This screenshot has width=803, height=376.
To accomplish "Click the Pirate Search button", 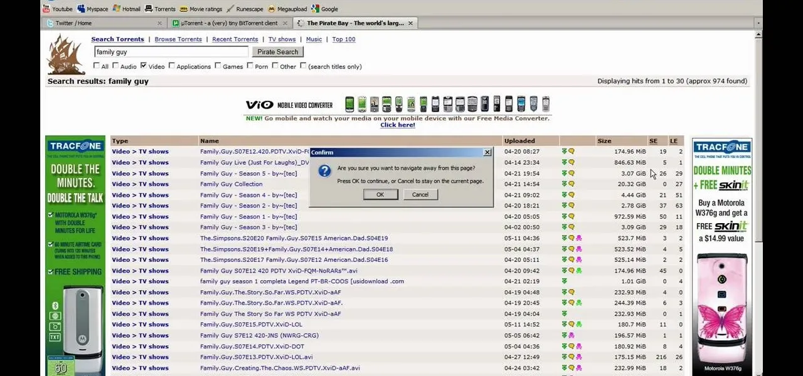I will coord(278,52).
